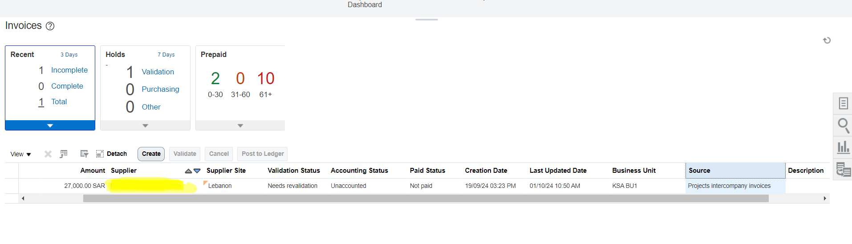The image size is (852, 244).
Task: Click the Creation Date column header
Action: (x=486, y=171)
